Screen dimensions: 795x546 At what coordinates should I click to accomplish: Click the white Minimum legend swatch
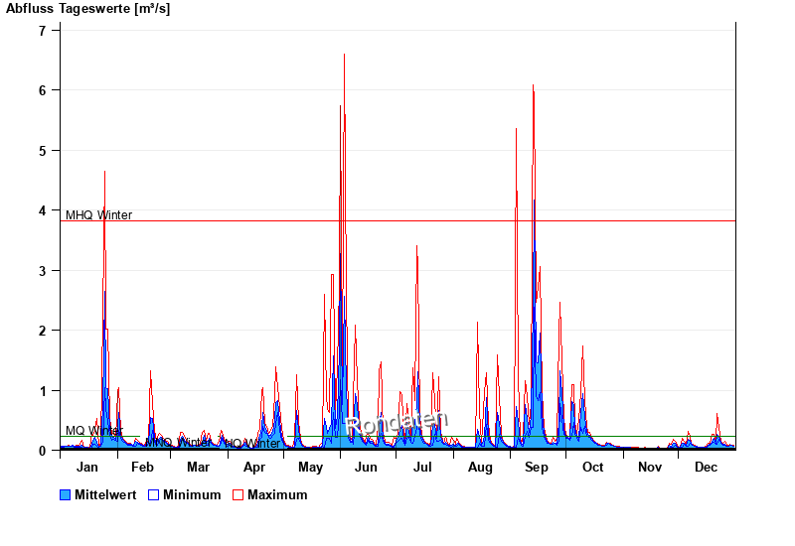[x=154, y=494]
